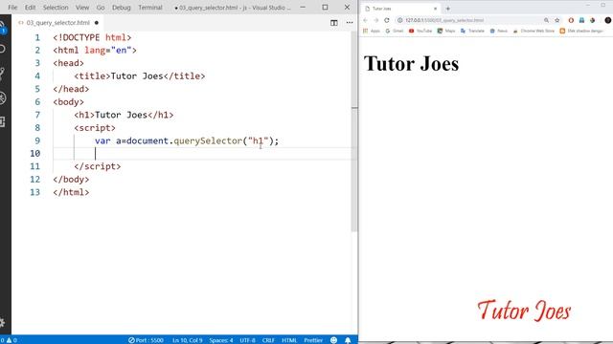Click the errors and warnings status indicator
The image size is (613, 344).
point(9,340)
